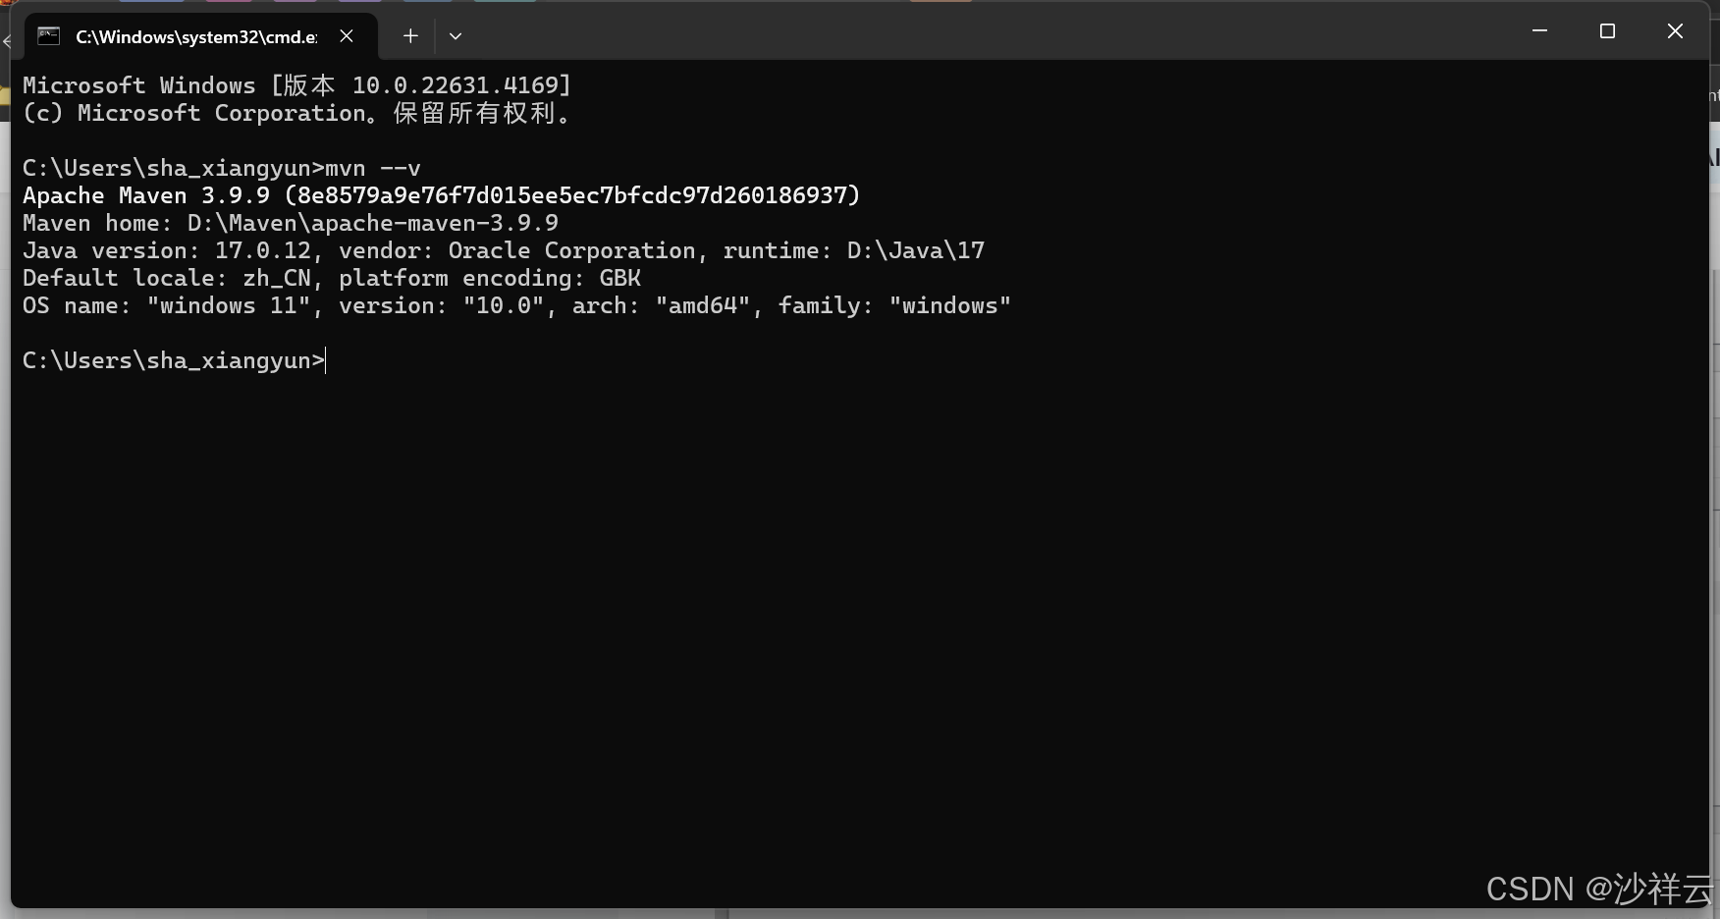The height and width of the screenshot is (919, 1720).
Task: Click the Java version 17.0.12 line
Action: pyautogui.click(x=504, y=250)
